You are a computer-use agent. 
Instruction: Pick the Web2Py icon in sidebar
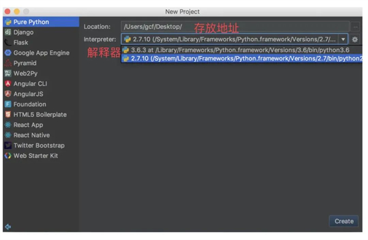pyautogui.click(x=8, y=73)
